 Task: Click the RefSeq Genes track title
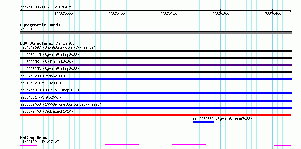click(x=34, y=137)
